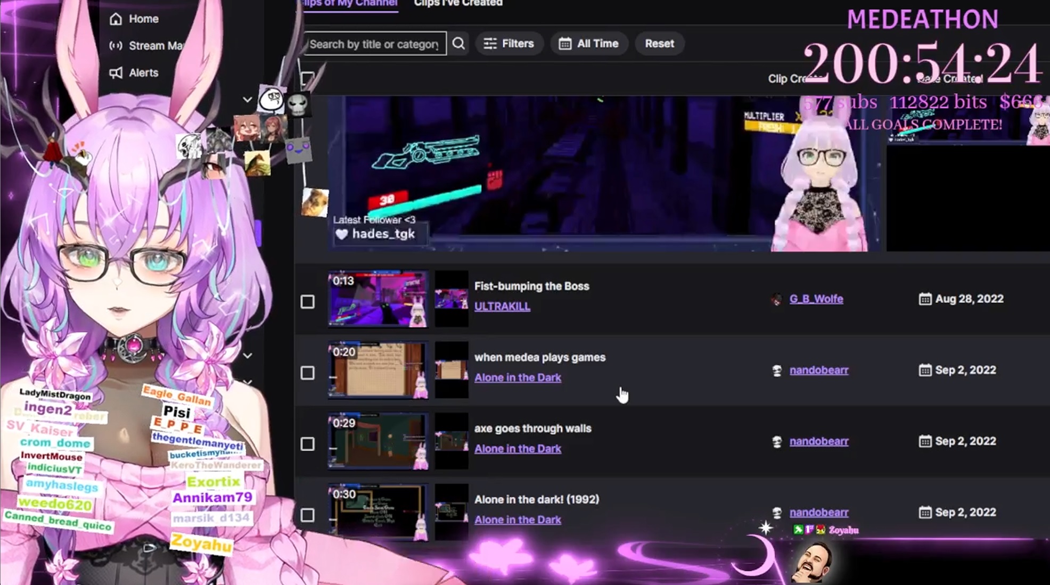Click the Reset button
This screenshot has height=585, width=1050.
point(659,44)
